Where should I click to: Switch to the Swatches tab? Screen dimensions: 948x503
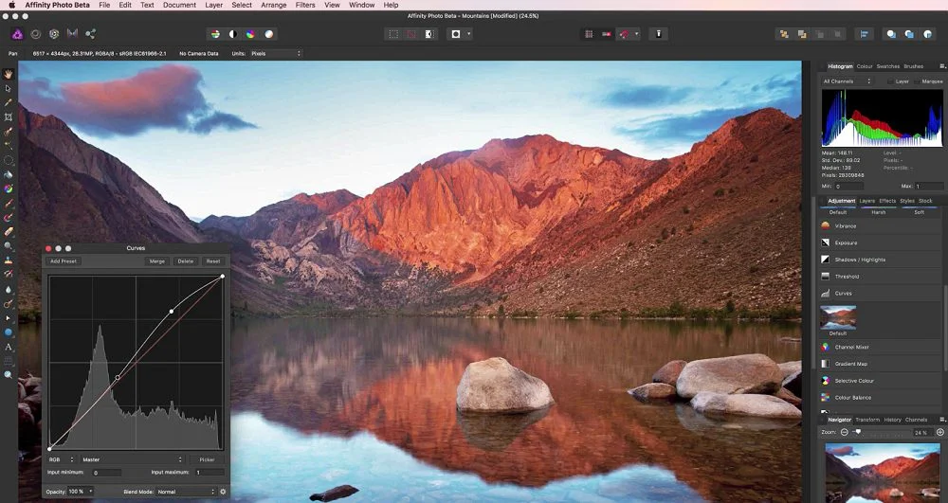[888, 66]
